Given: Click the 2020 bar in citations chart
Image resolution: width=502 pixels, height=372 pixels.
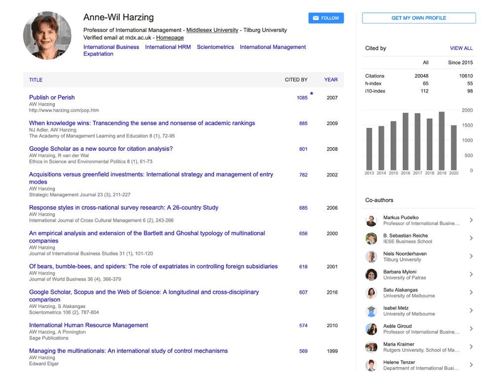Looking at the screenshot, I should tap(454, 148).
